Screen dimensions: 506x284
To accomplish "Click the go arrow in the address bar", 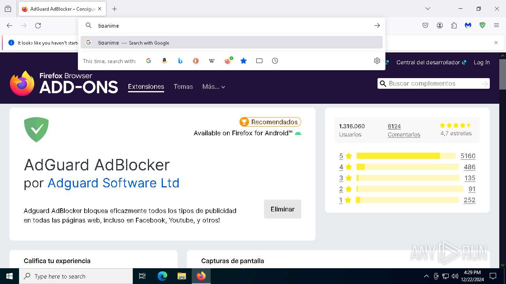I will click(377, 26).
